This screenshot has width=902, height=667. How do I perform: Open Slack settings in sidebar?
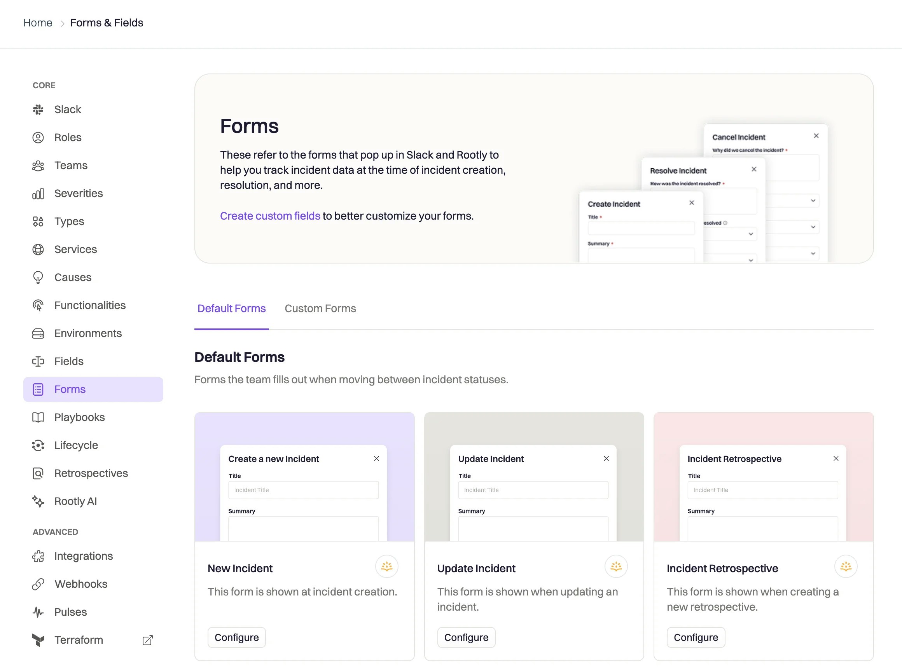coord(93,109)
